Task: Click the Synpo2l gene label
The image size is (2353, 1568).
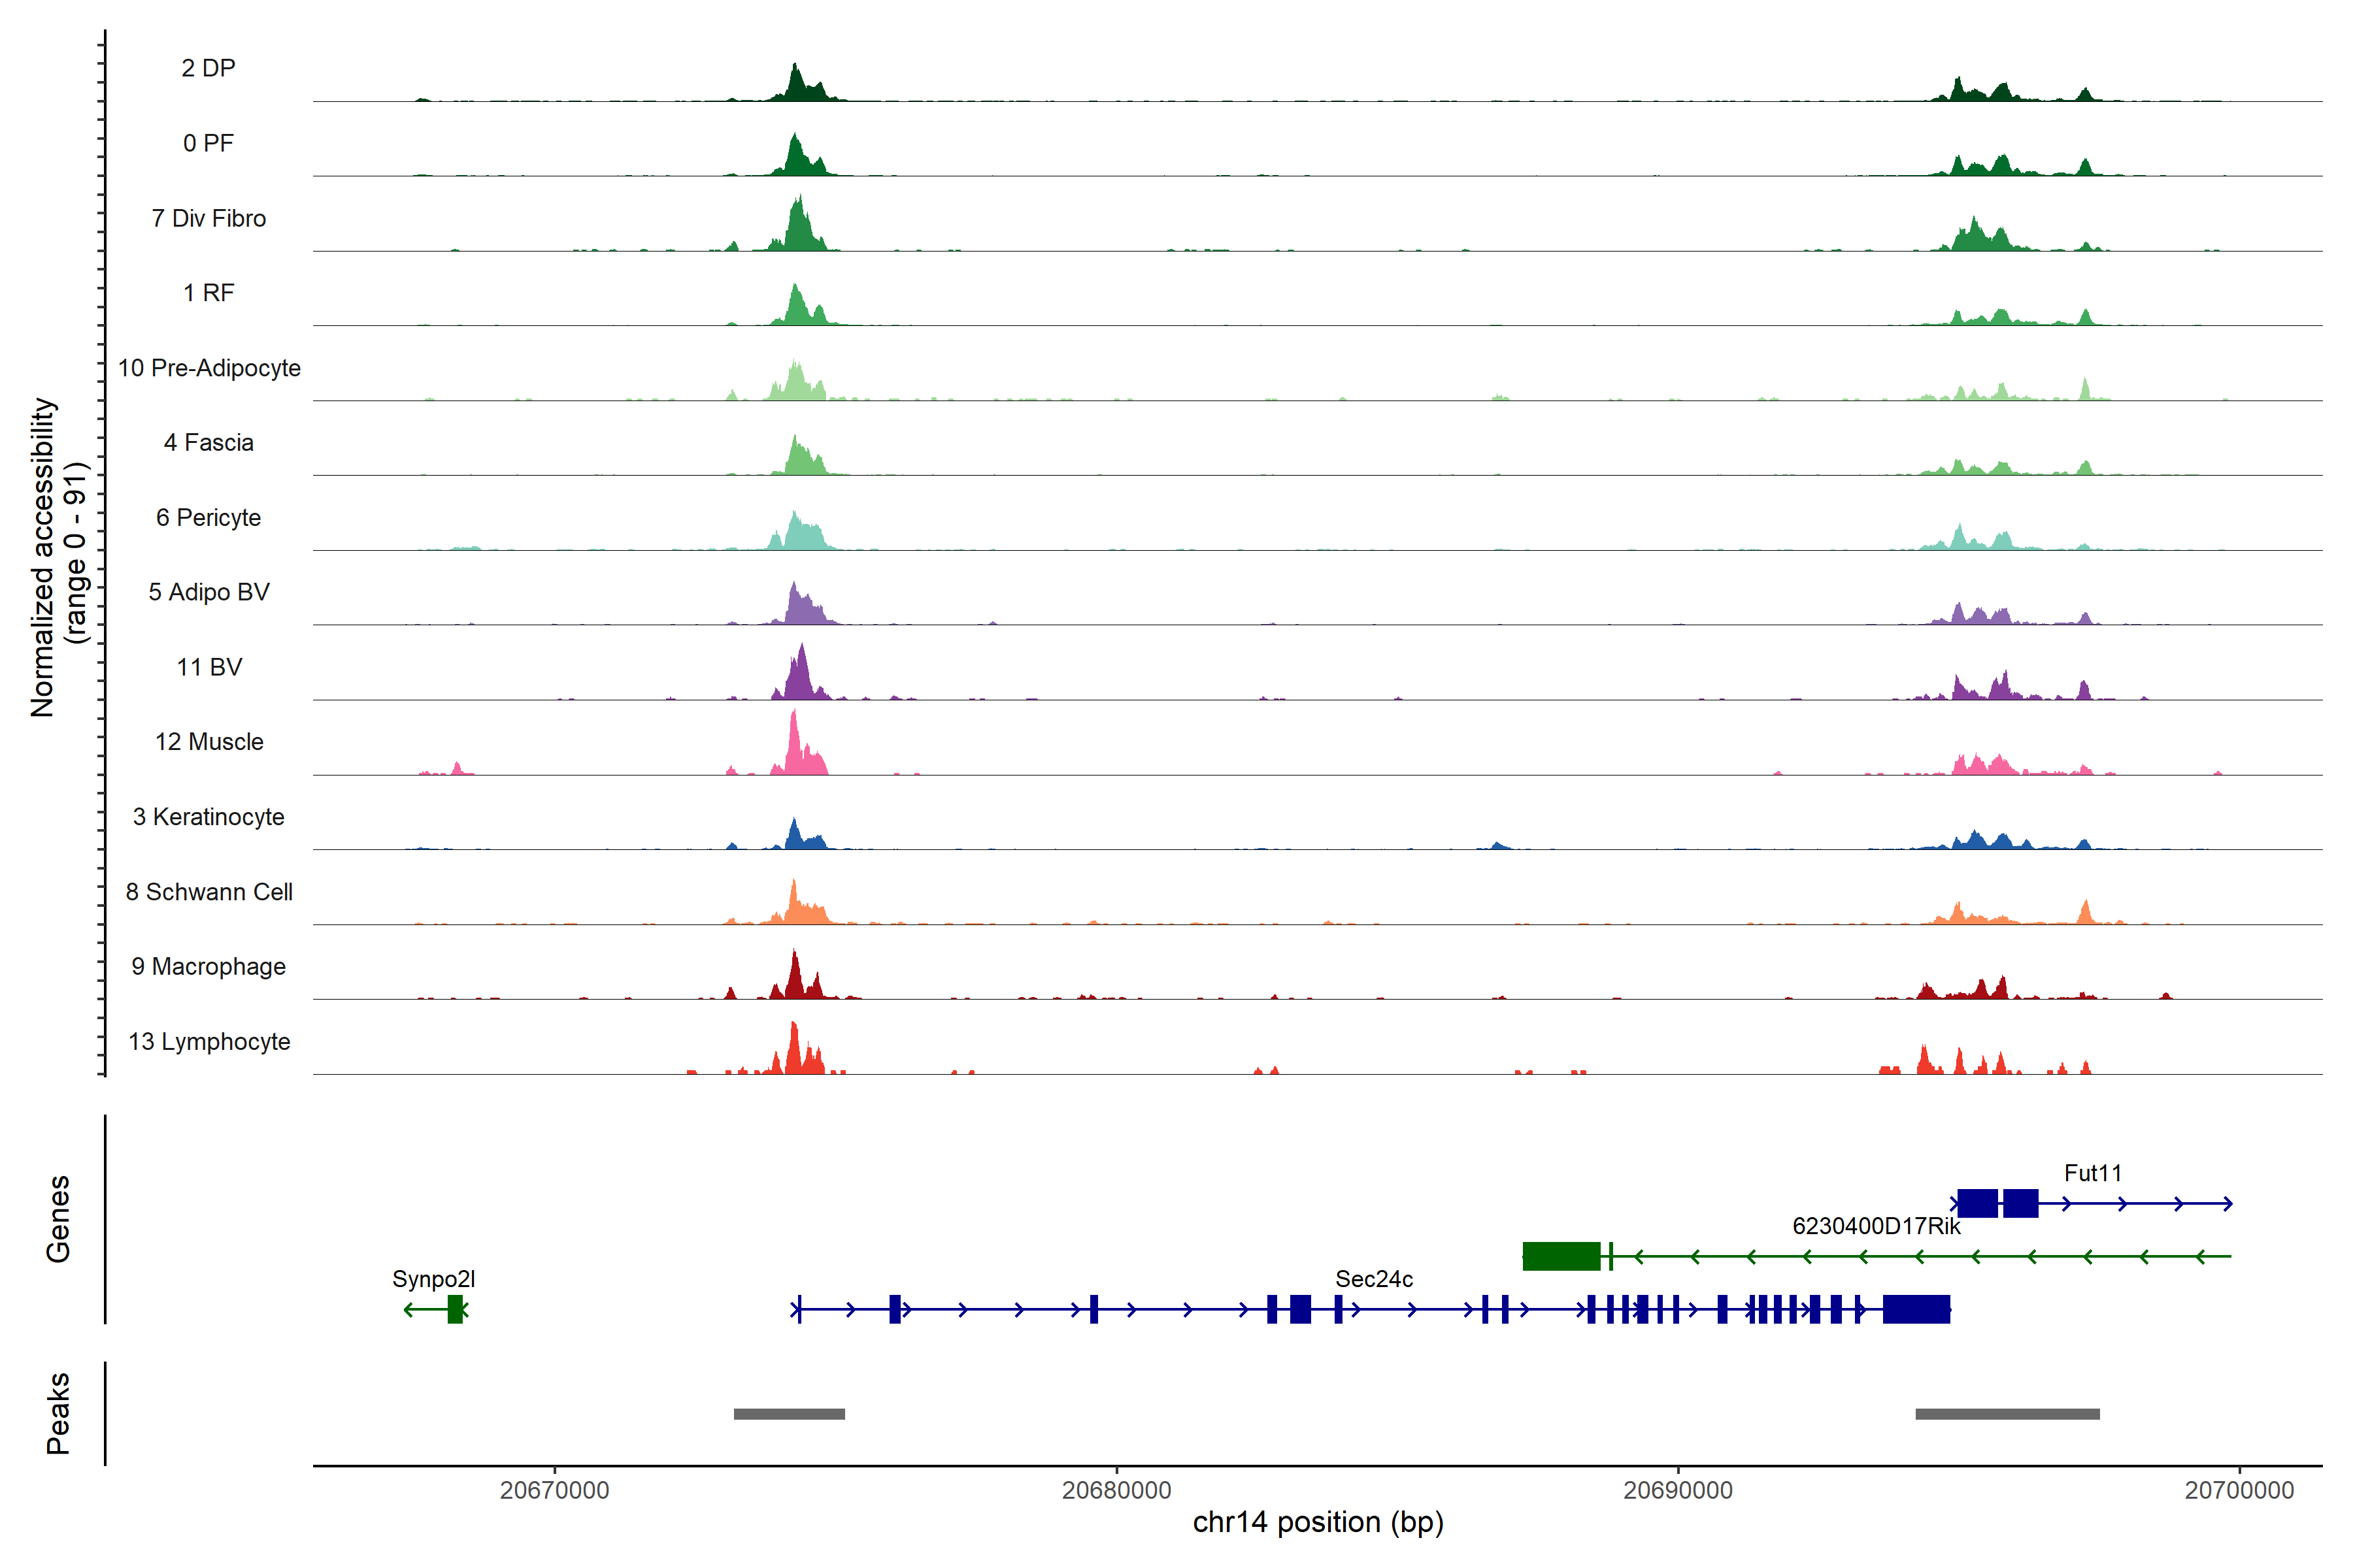Action: [x=433, y=1279]
